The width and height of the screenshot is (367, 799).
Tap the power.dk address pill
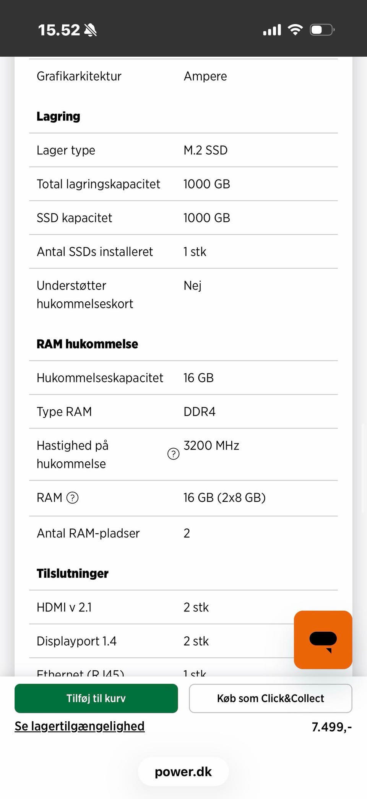(183, 772)
